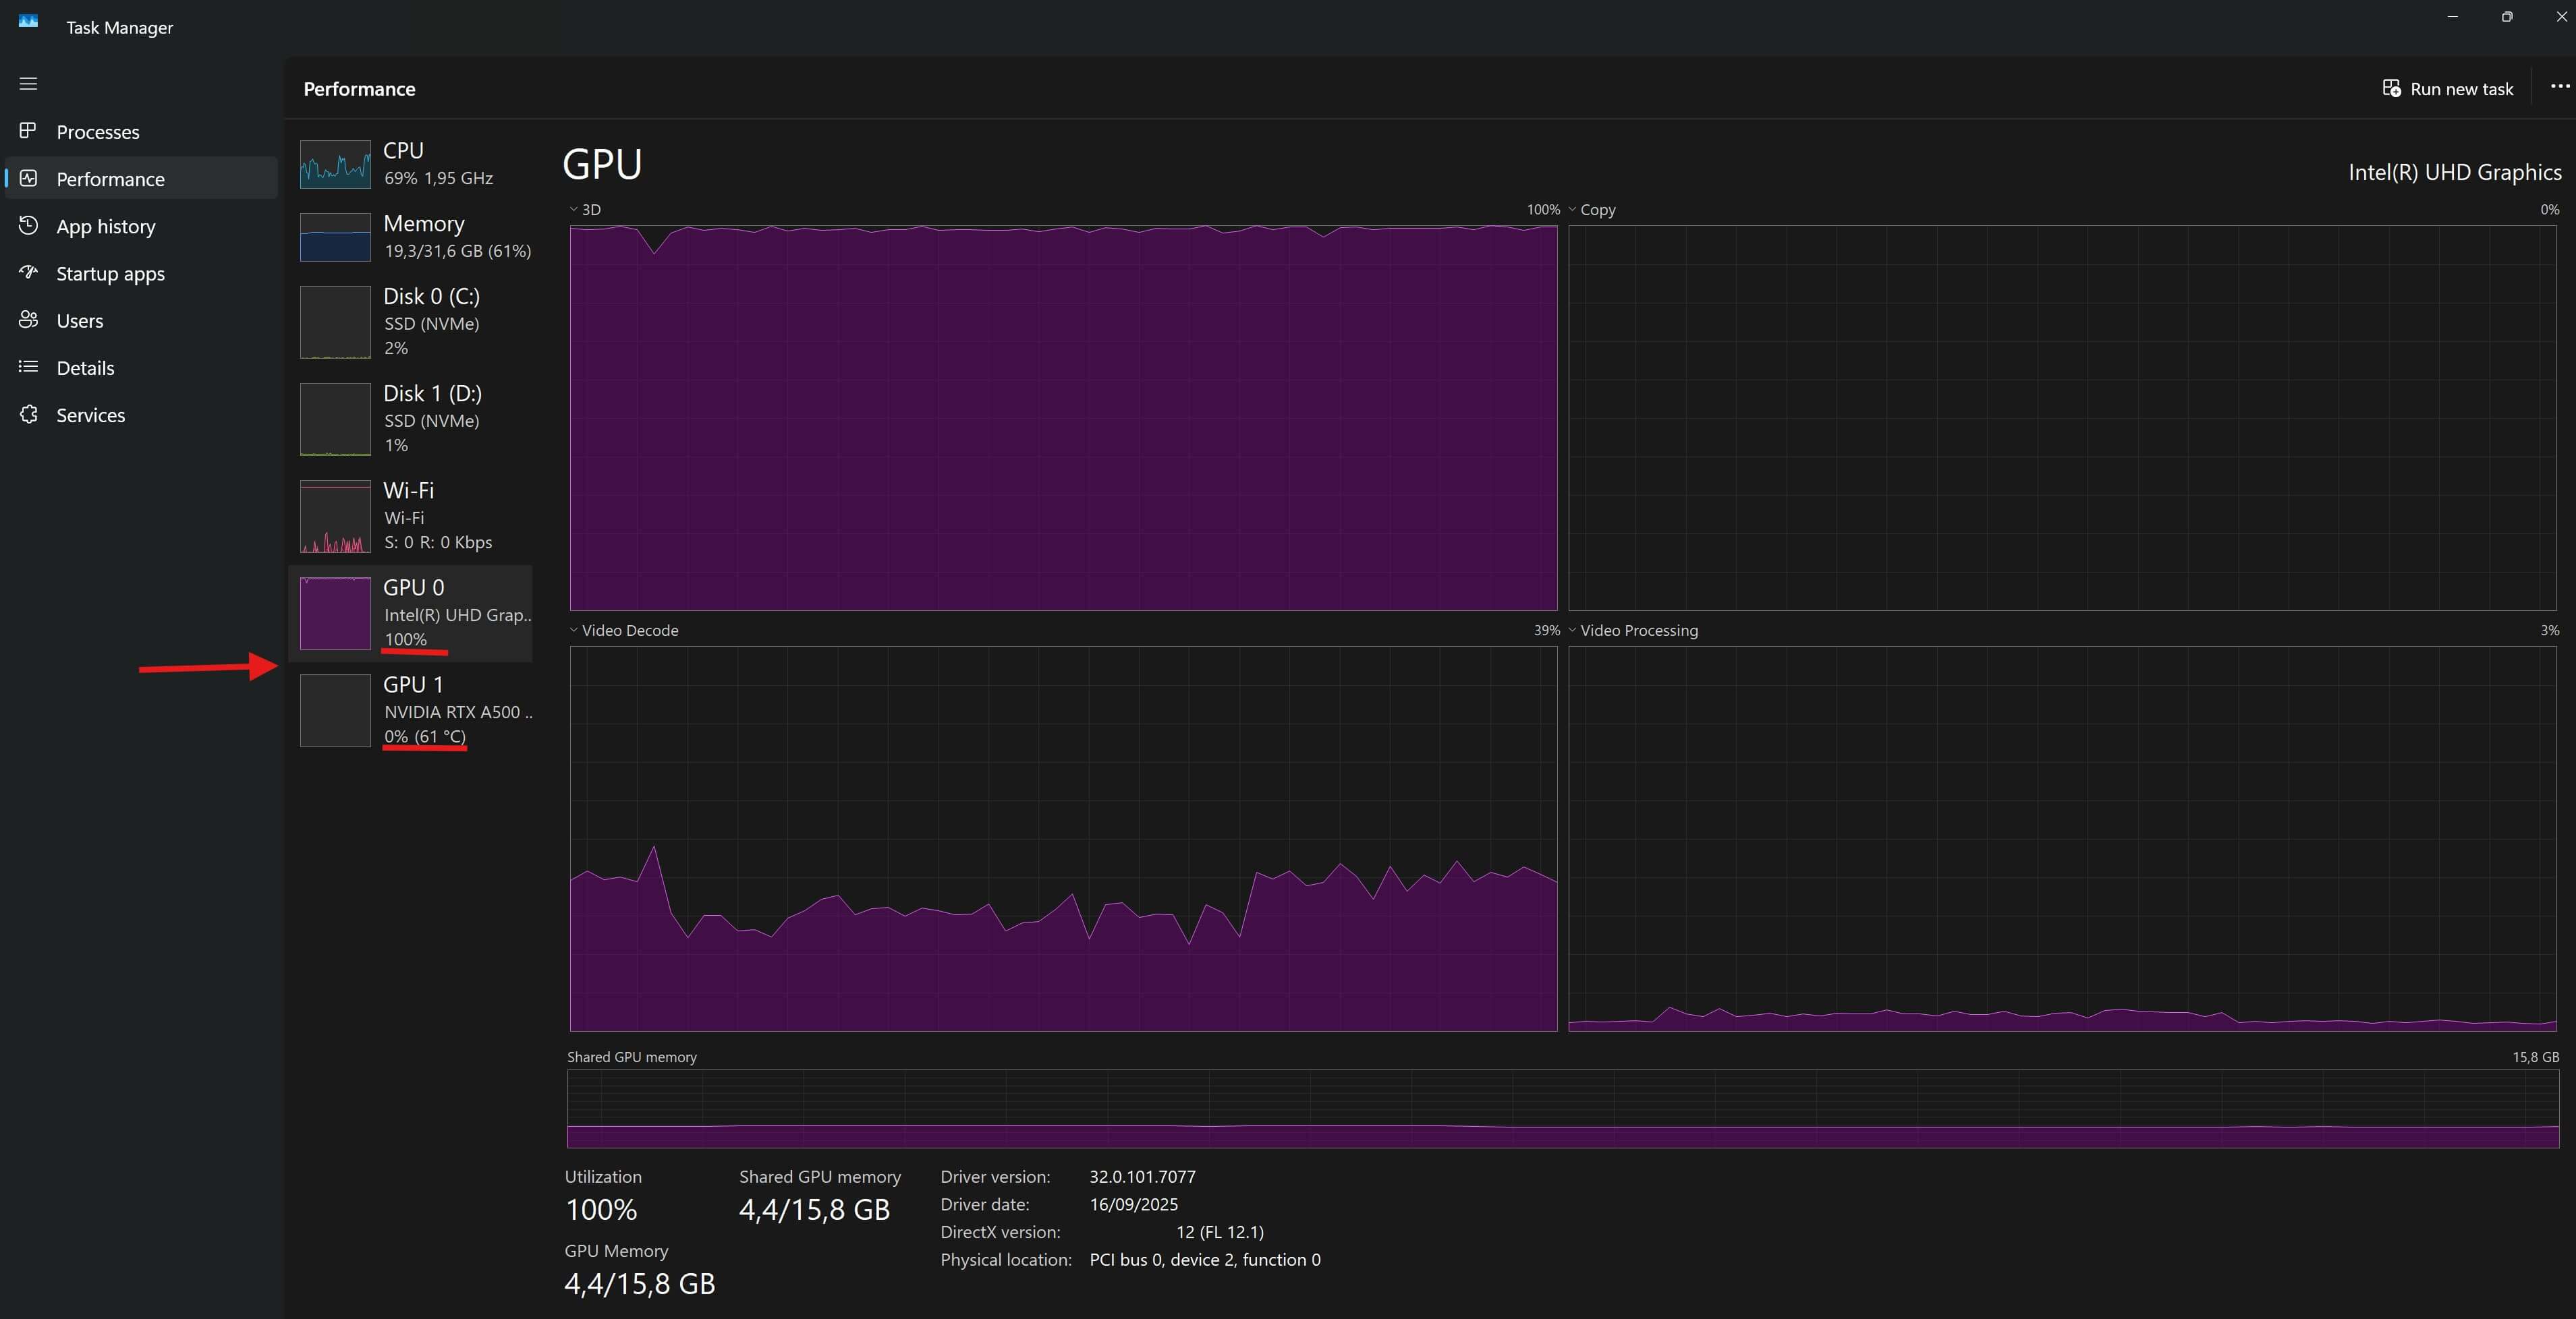Click the Run new task icon
Viewport: 2576px width, 1319px height.
2391,89
